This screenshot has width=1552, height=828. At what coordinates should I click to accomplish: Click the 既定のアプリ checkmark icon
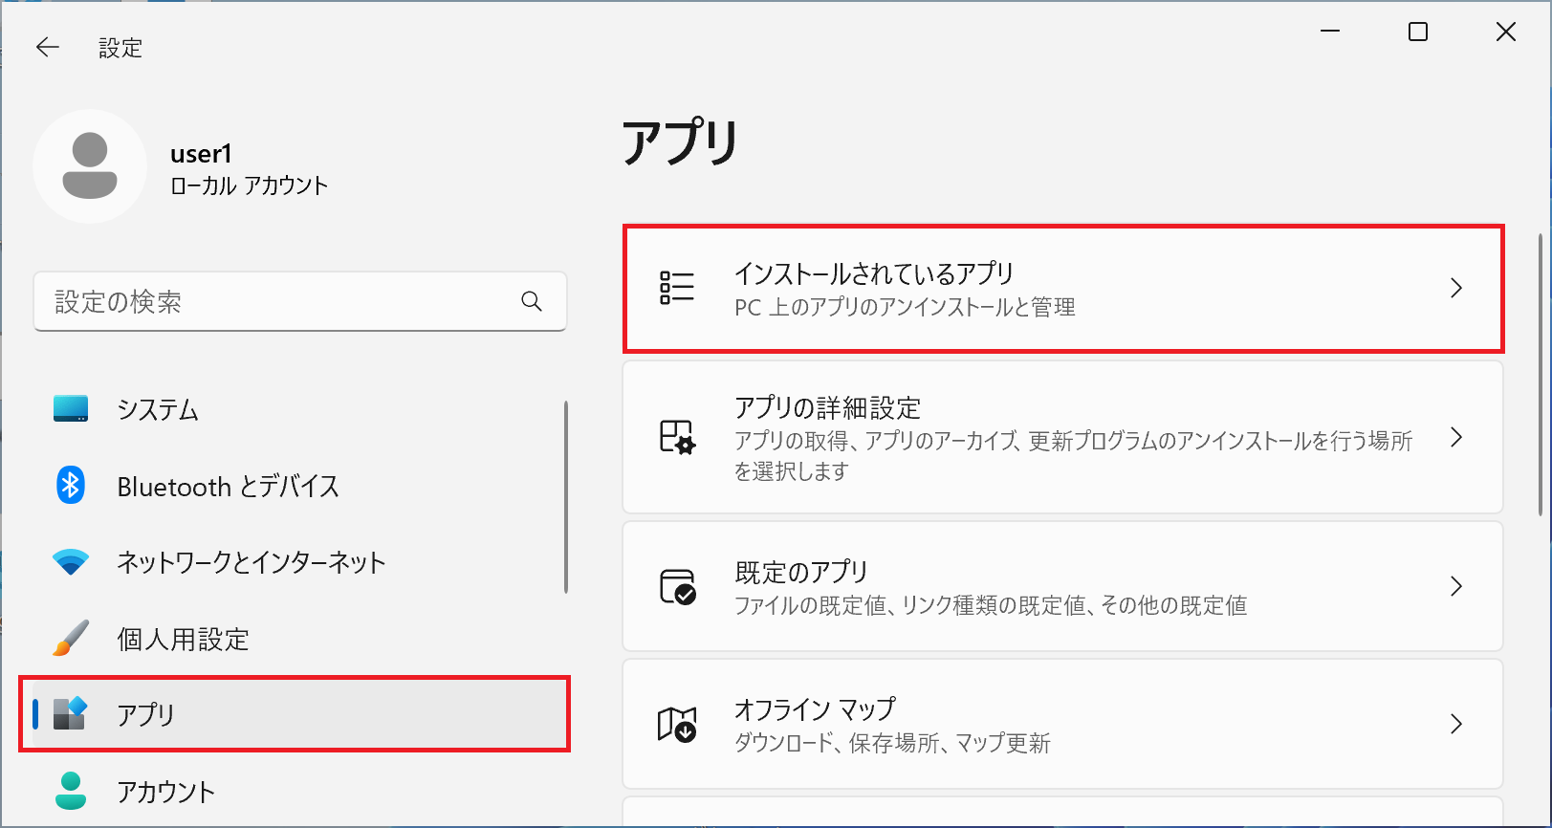point(677,586)
